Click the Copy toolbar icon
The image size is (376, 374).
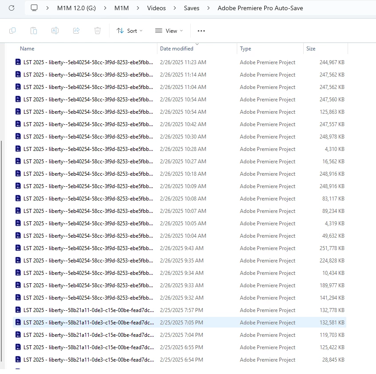[12, 31]
